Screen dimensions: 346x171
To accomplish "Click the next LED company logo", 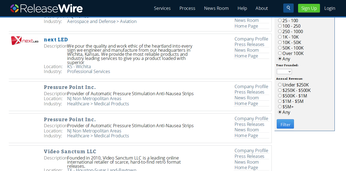I will coord(25,40).
